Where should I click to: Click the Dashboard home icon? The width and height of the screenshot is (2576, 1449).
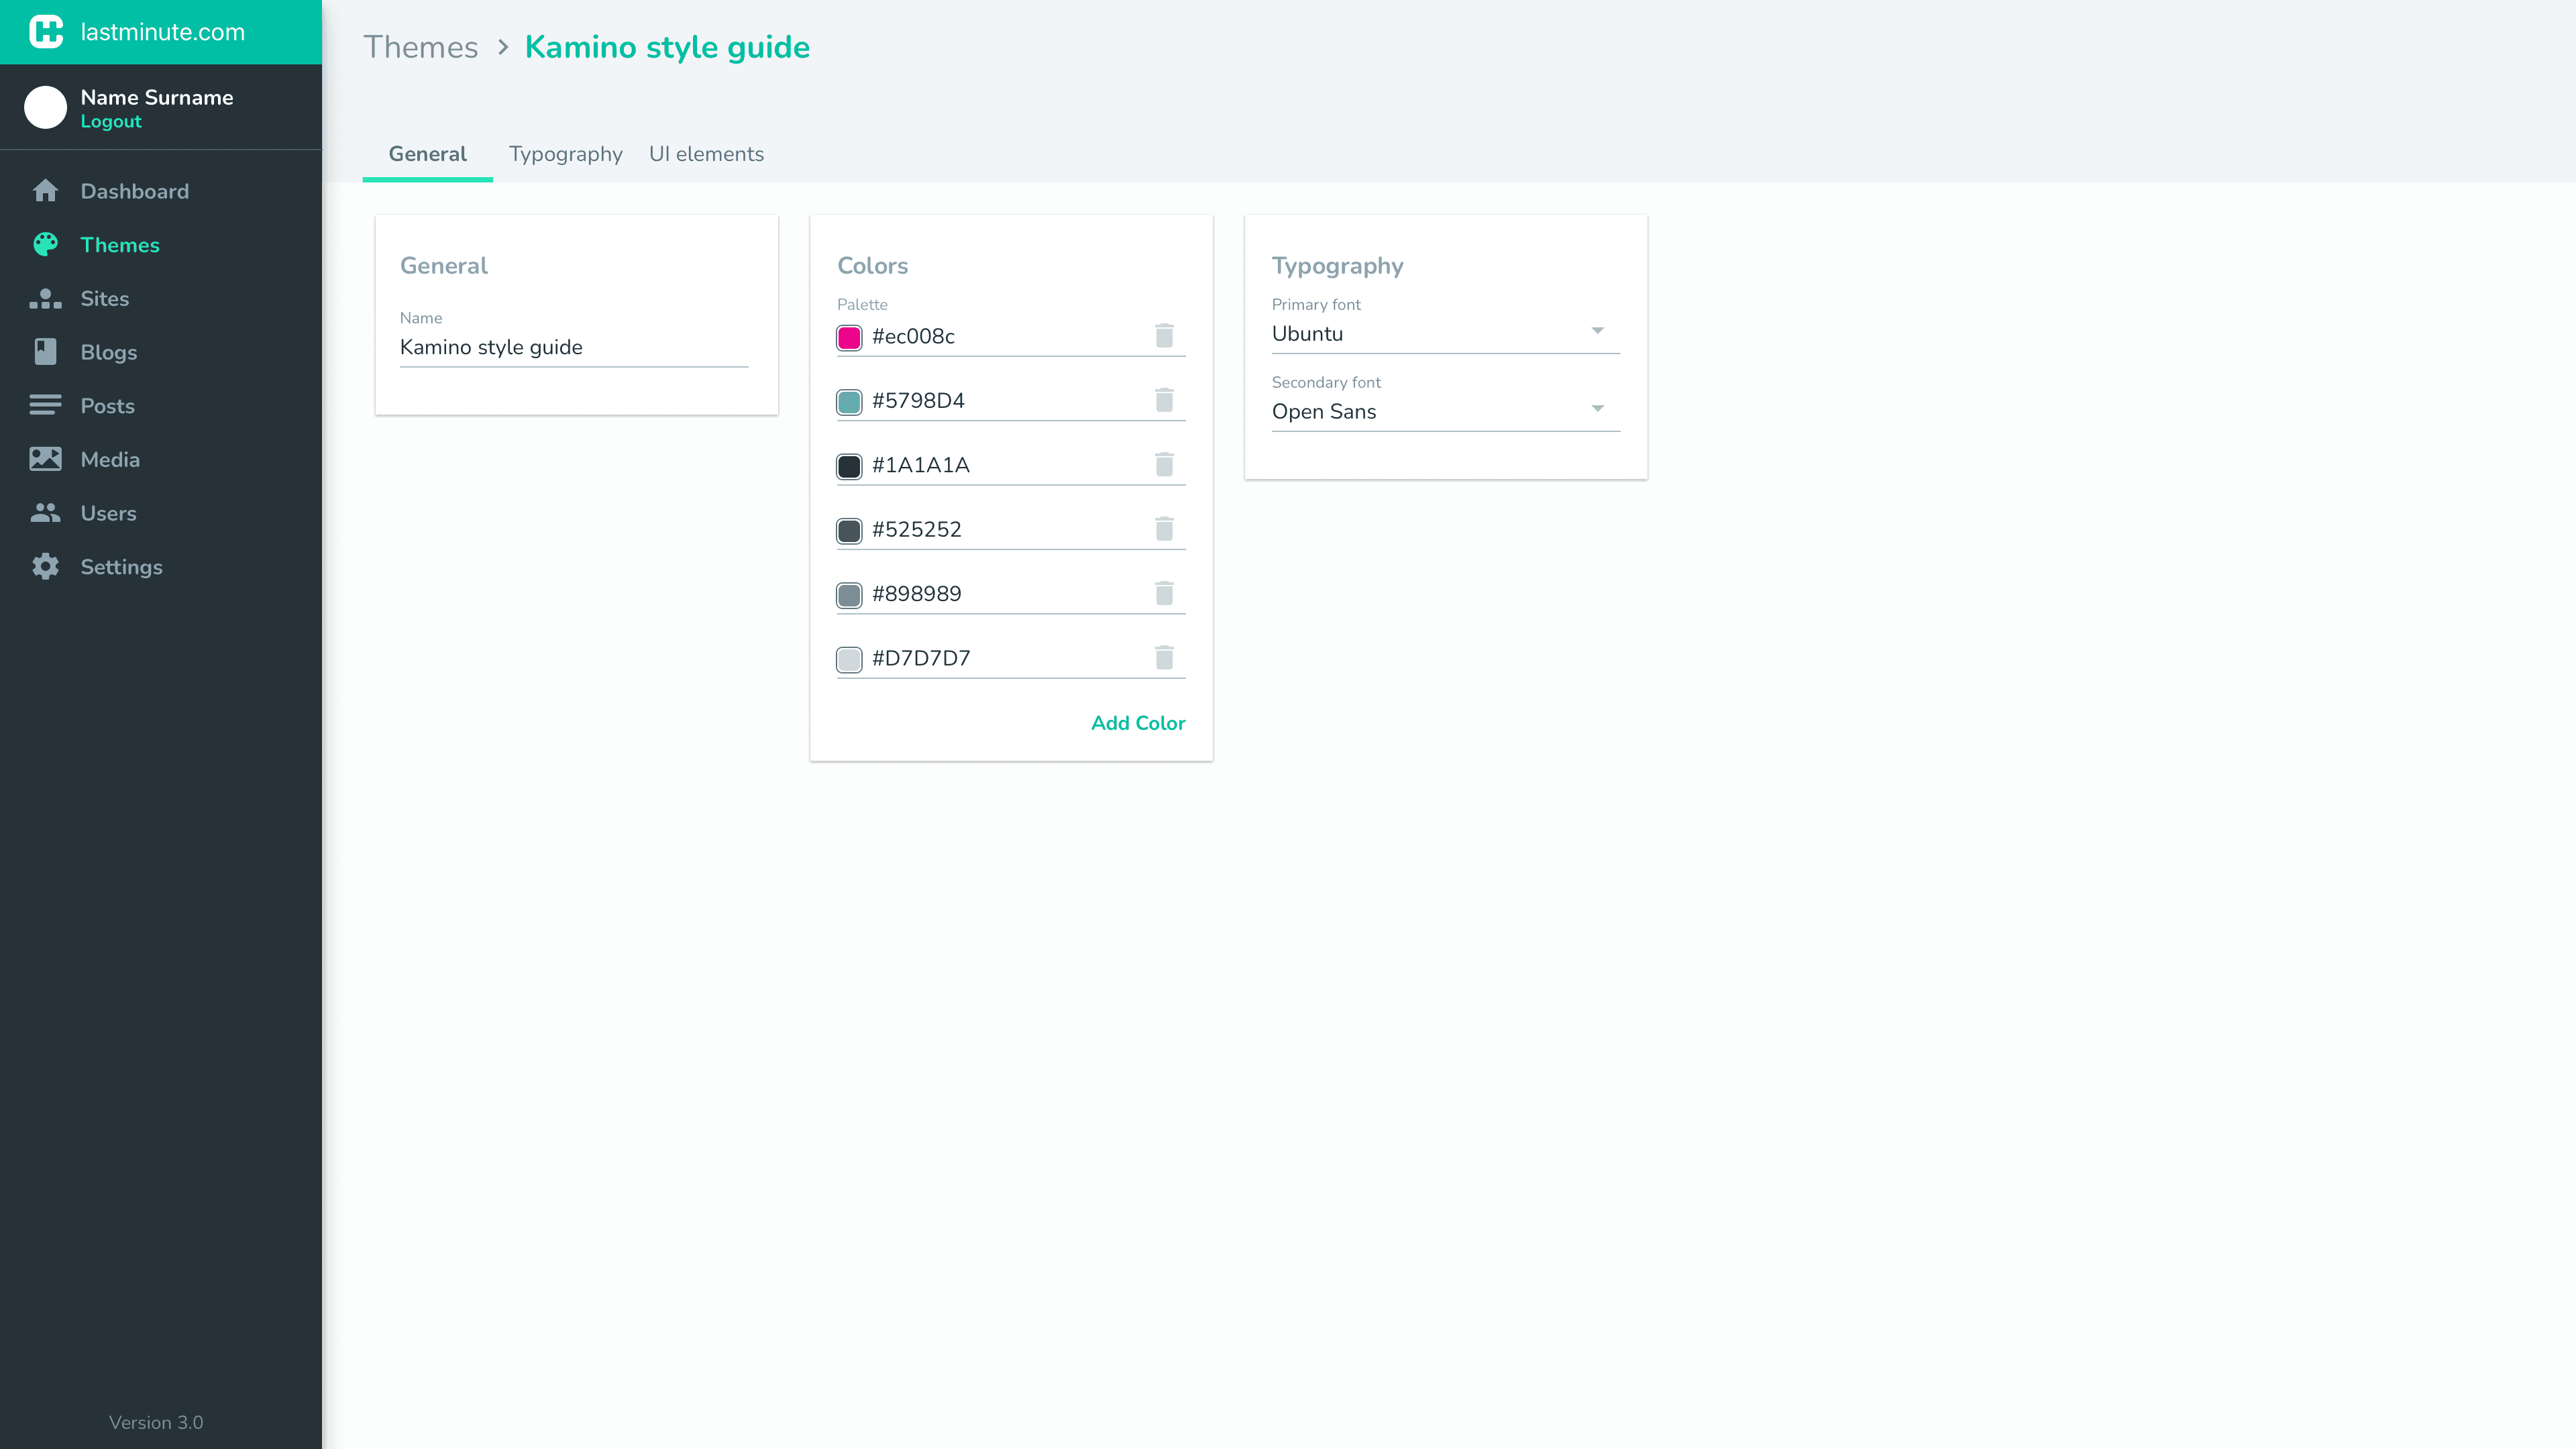[x=45, y=191]
